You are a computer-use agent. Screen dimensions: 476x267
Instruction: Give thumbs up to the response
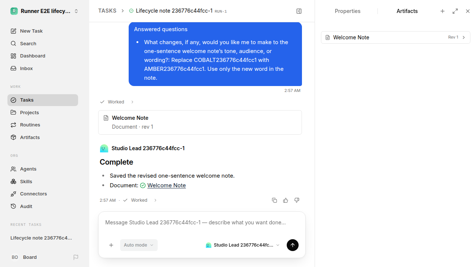click(x=286, y=200)
